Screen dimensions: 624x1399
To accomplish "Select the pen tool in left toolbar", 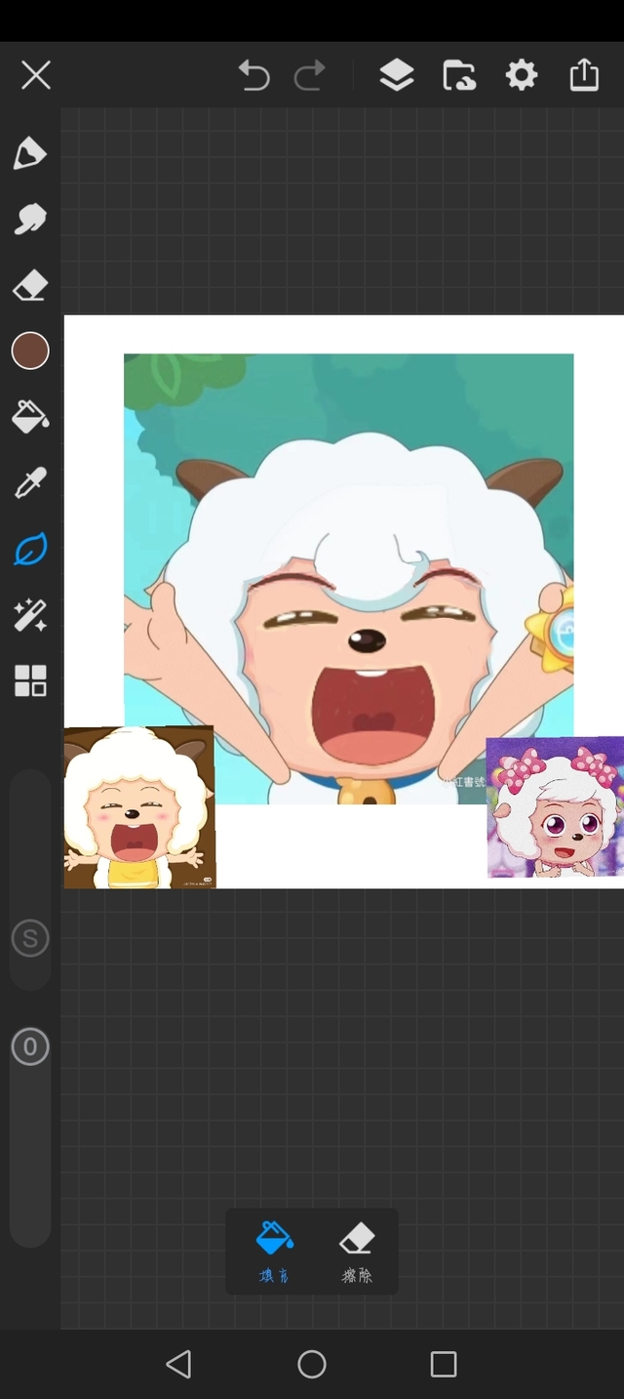I will pyautogui.click(x=30, y=153).
